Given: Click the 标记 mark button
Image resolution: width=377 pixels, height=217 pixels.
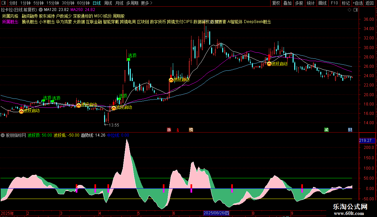Looking at the screenshot, I should (346, 3).
